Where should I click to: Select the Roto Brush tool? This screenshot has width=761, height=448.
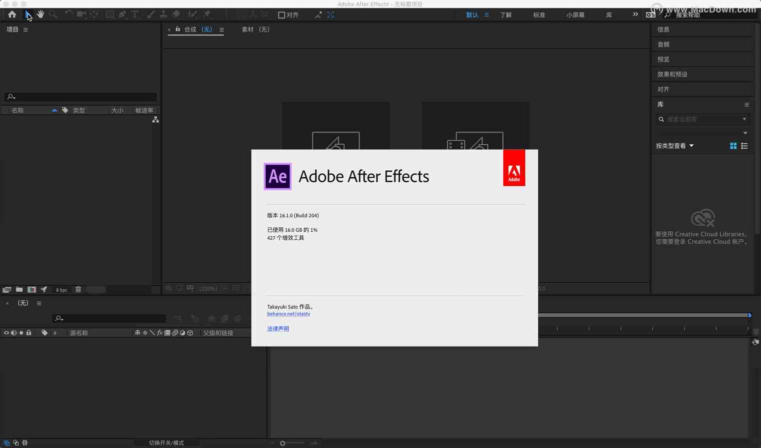(192, 14)
